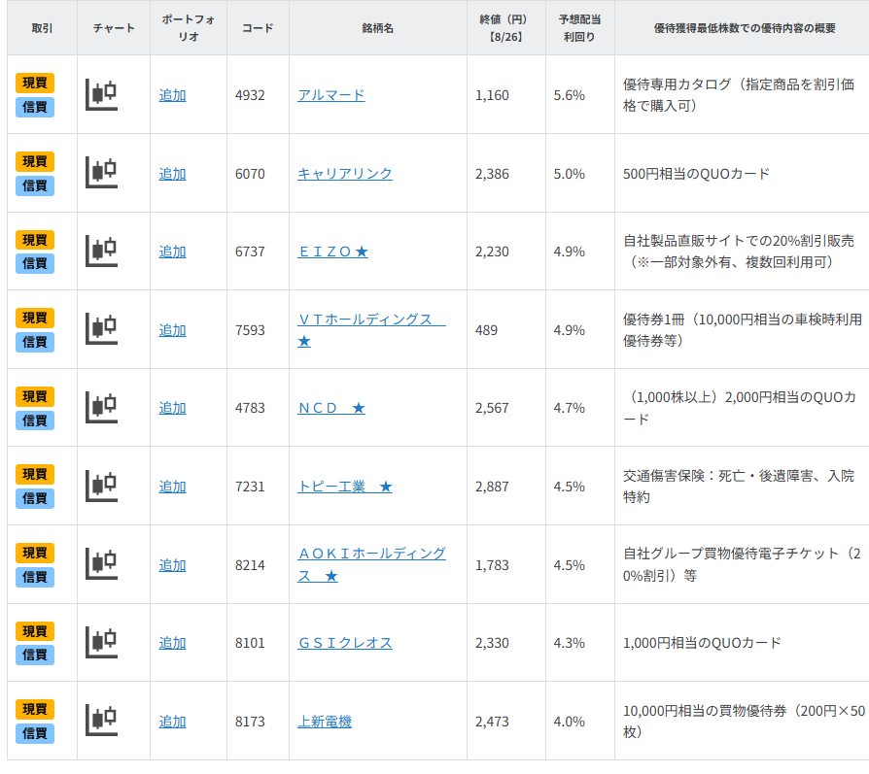Open the キャリアリンク stock name link

click(x=344, y=174)
